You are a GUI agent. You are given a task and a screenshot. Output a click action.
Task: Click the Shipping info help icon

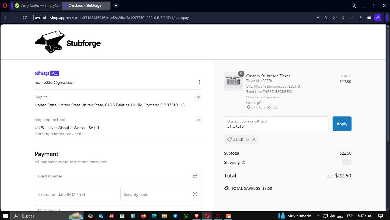pos(243,162)
